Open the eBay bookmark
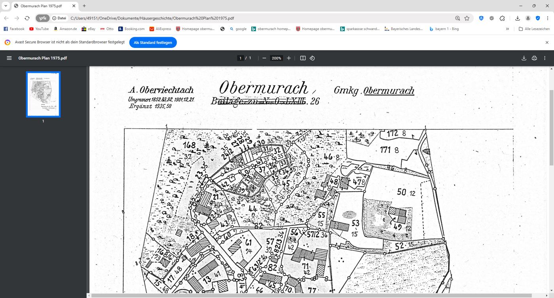Image resolution: width=554 pixels, height=298 pixels. click(89, 29)
